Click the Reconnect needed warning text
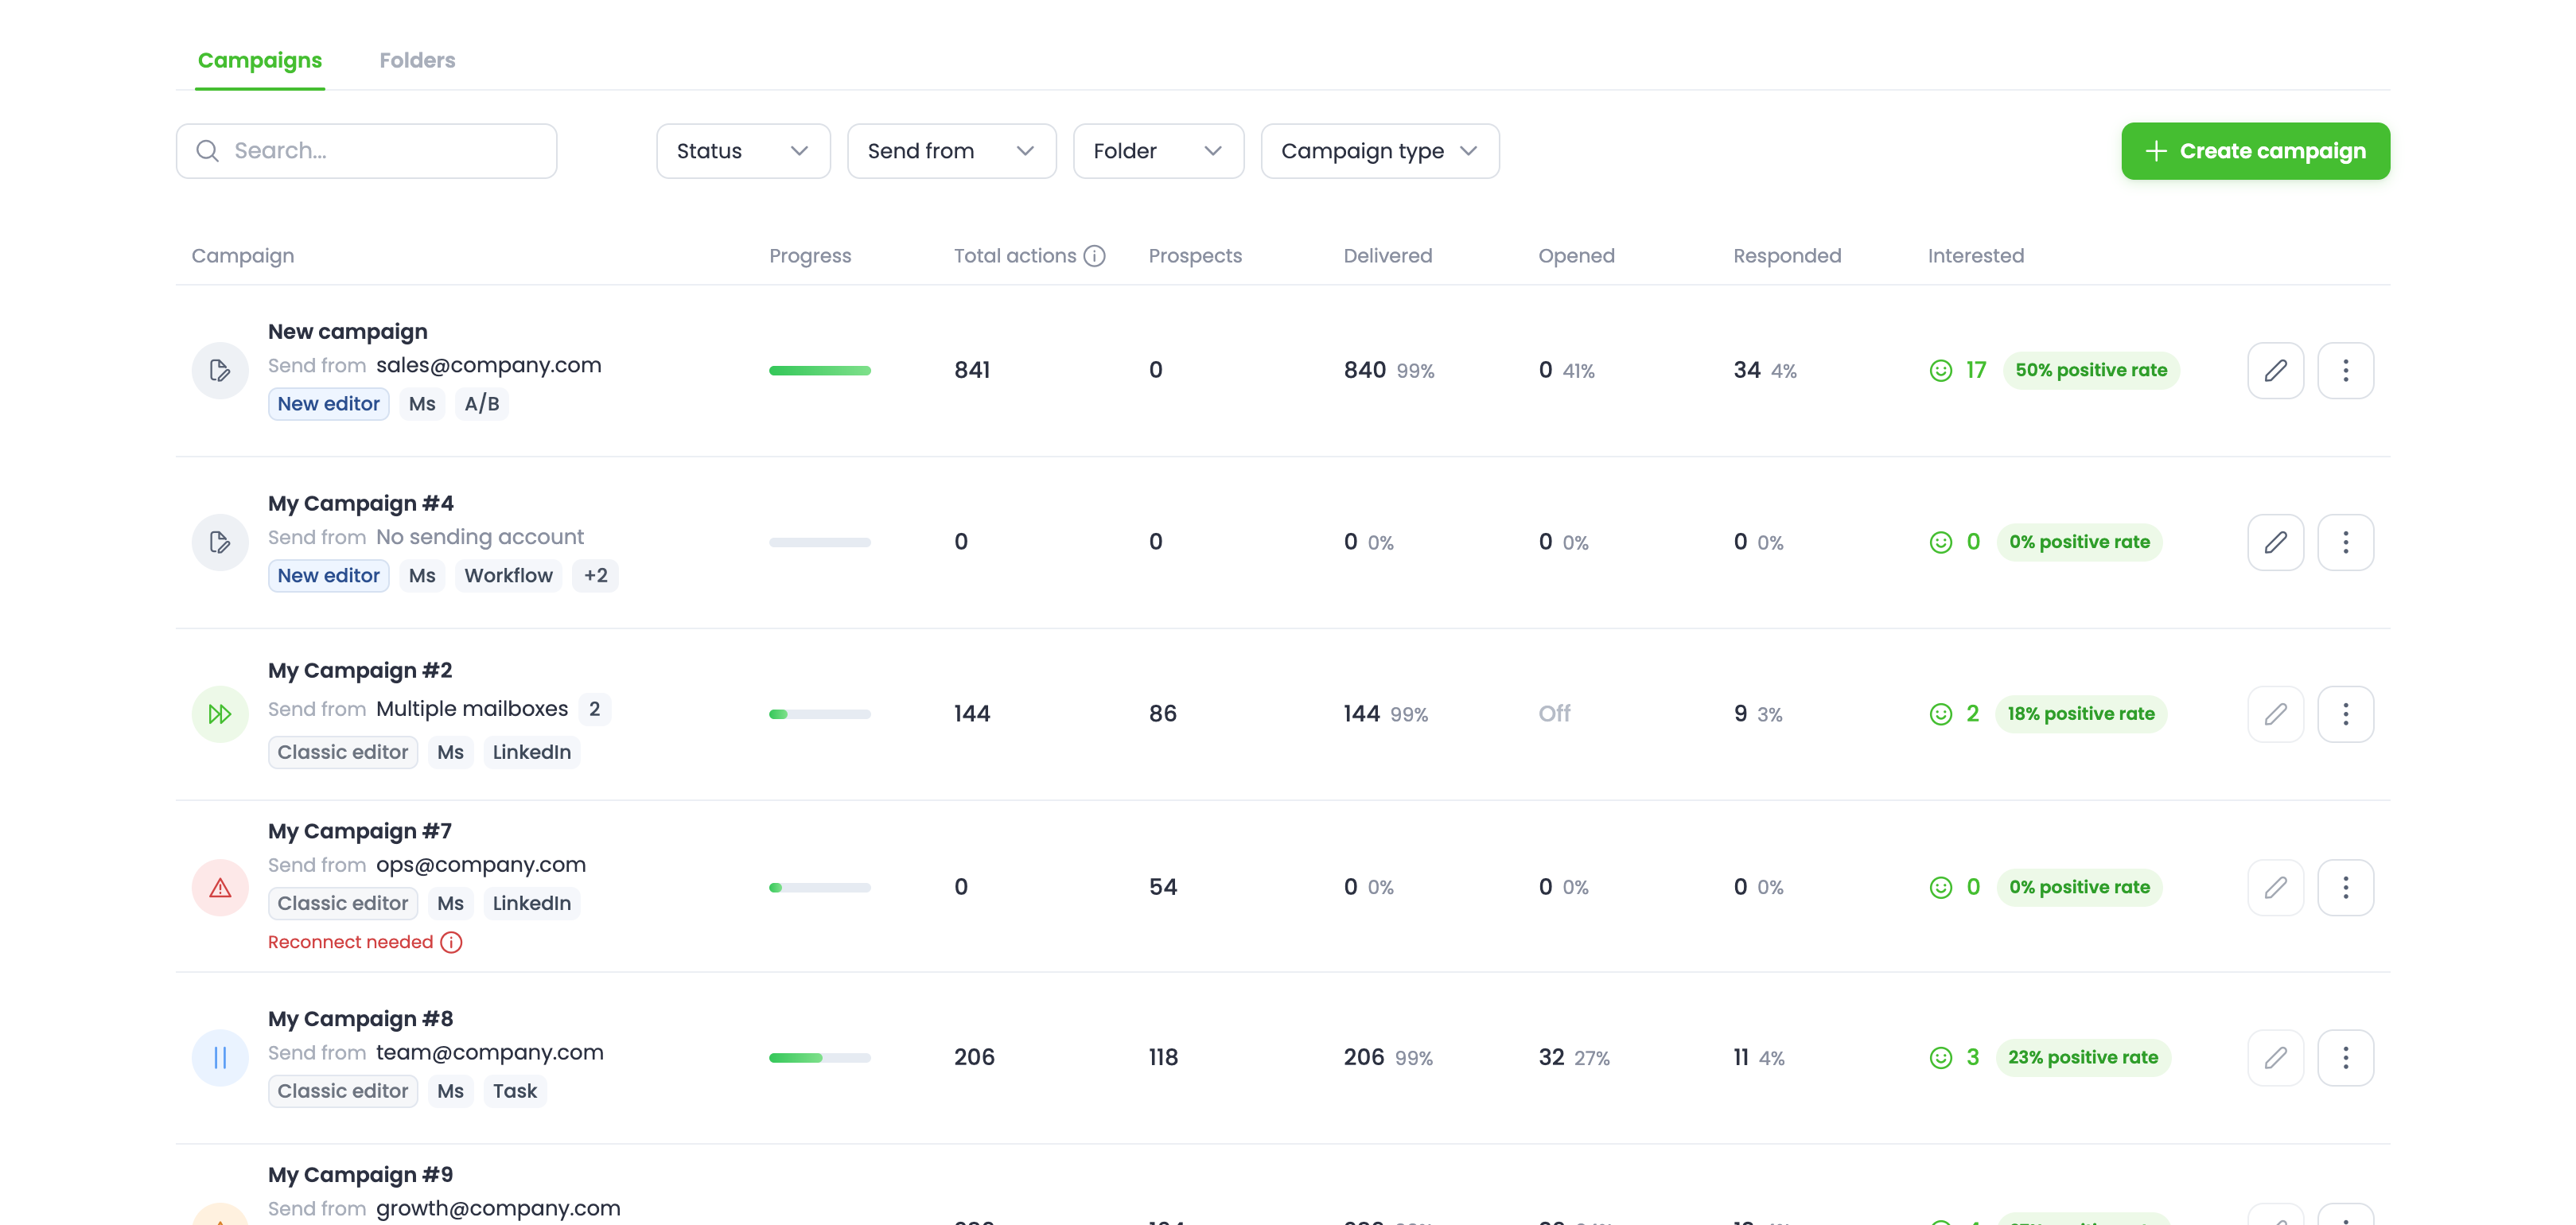Screen dimensions: 2576x1225 (350, 942)
